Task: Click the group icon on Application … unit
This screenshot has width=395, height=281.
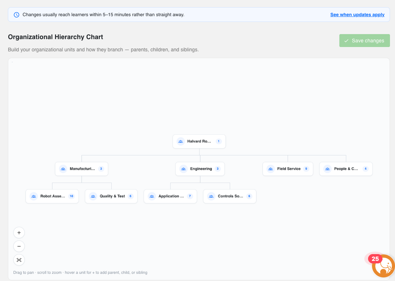Action: (152, 196)
